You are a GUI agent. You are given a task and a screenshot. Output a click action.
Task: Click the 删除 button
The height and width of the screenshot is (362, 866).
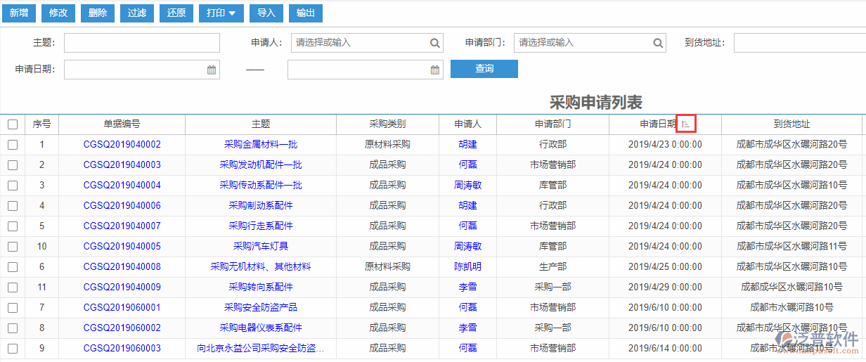click(98, 13)
